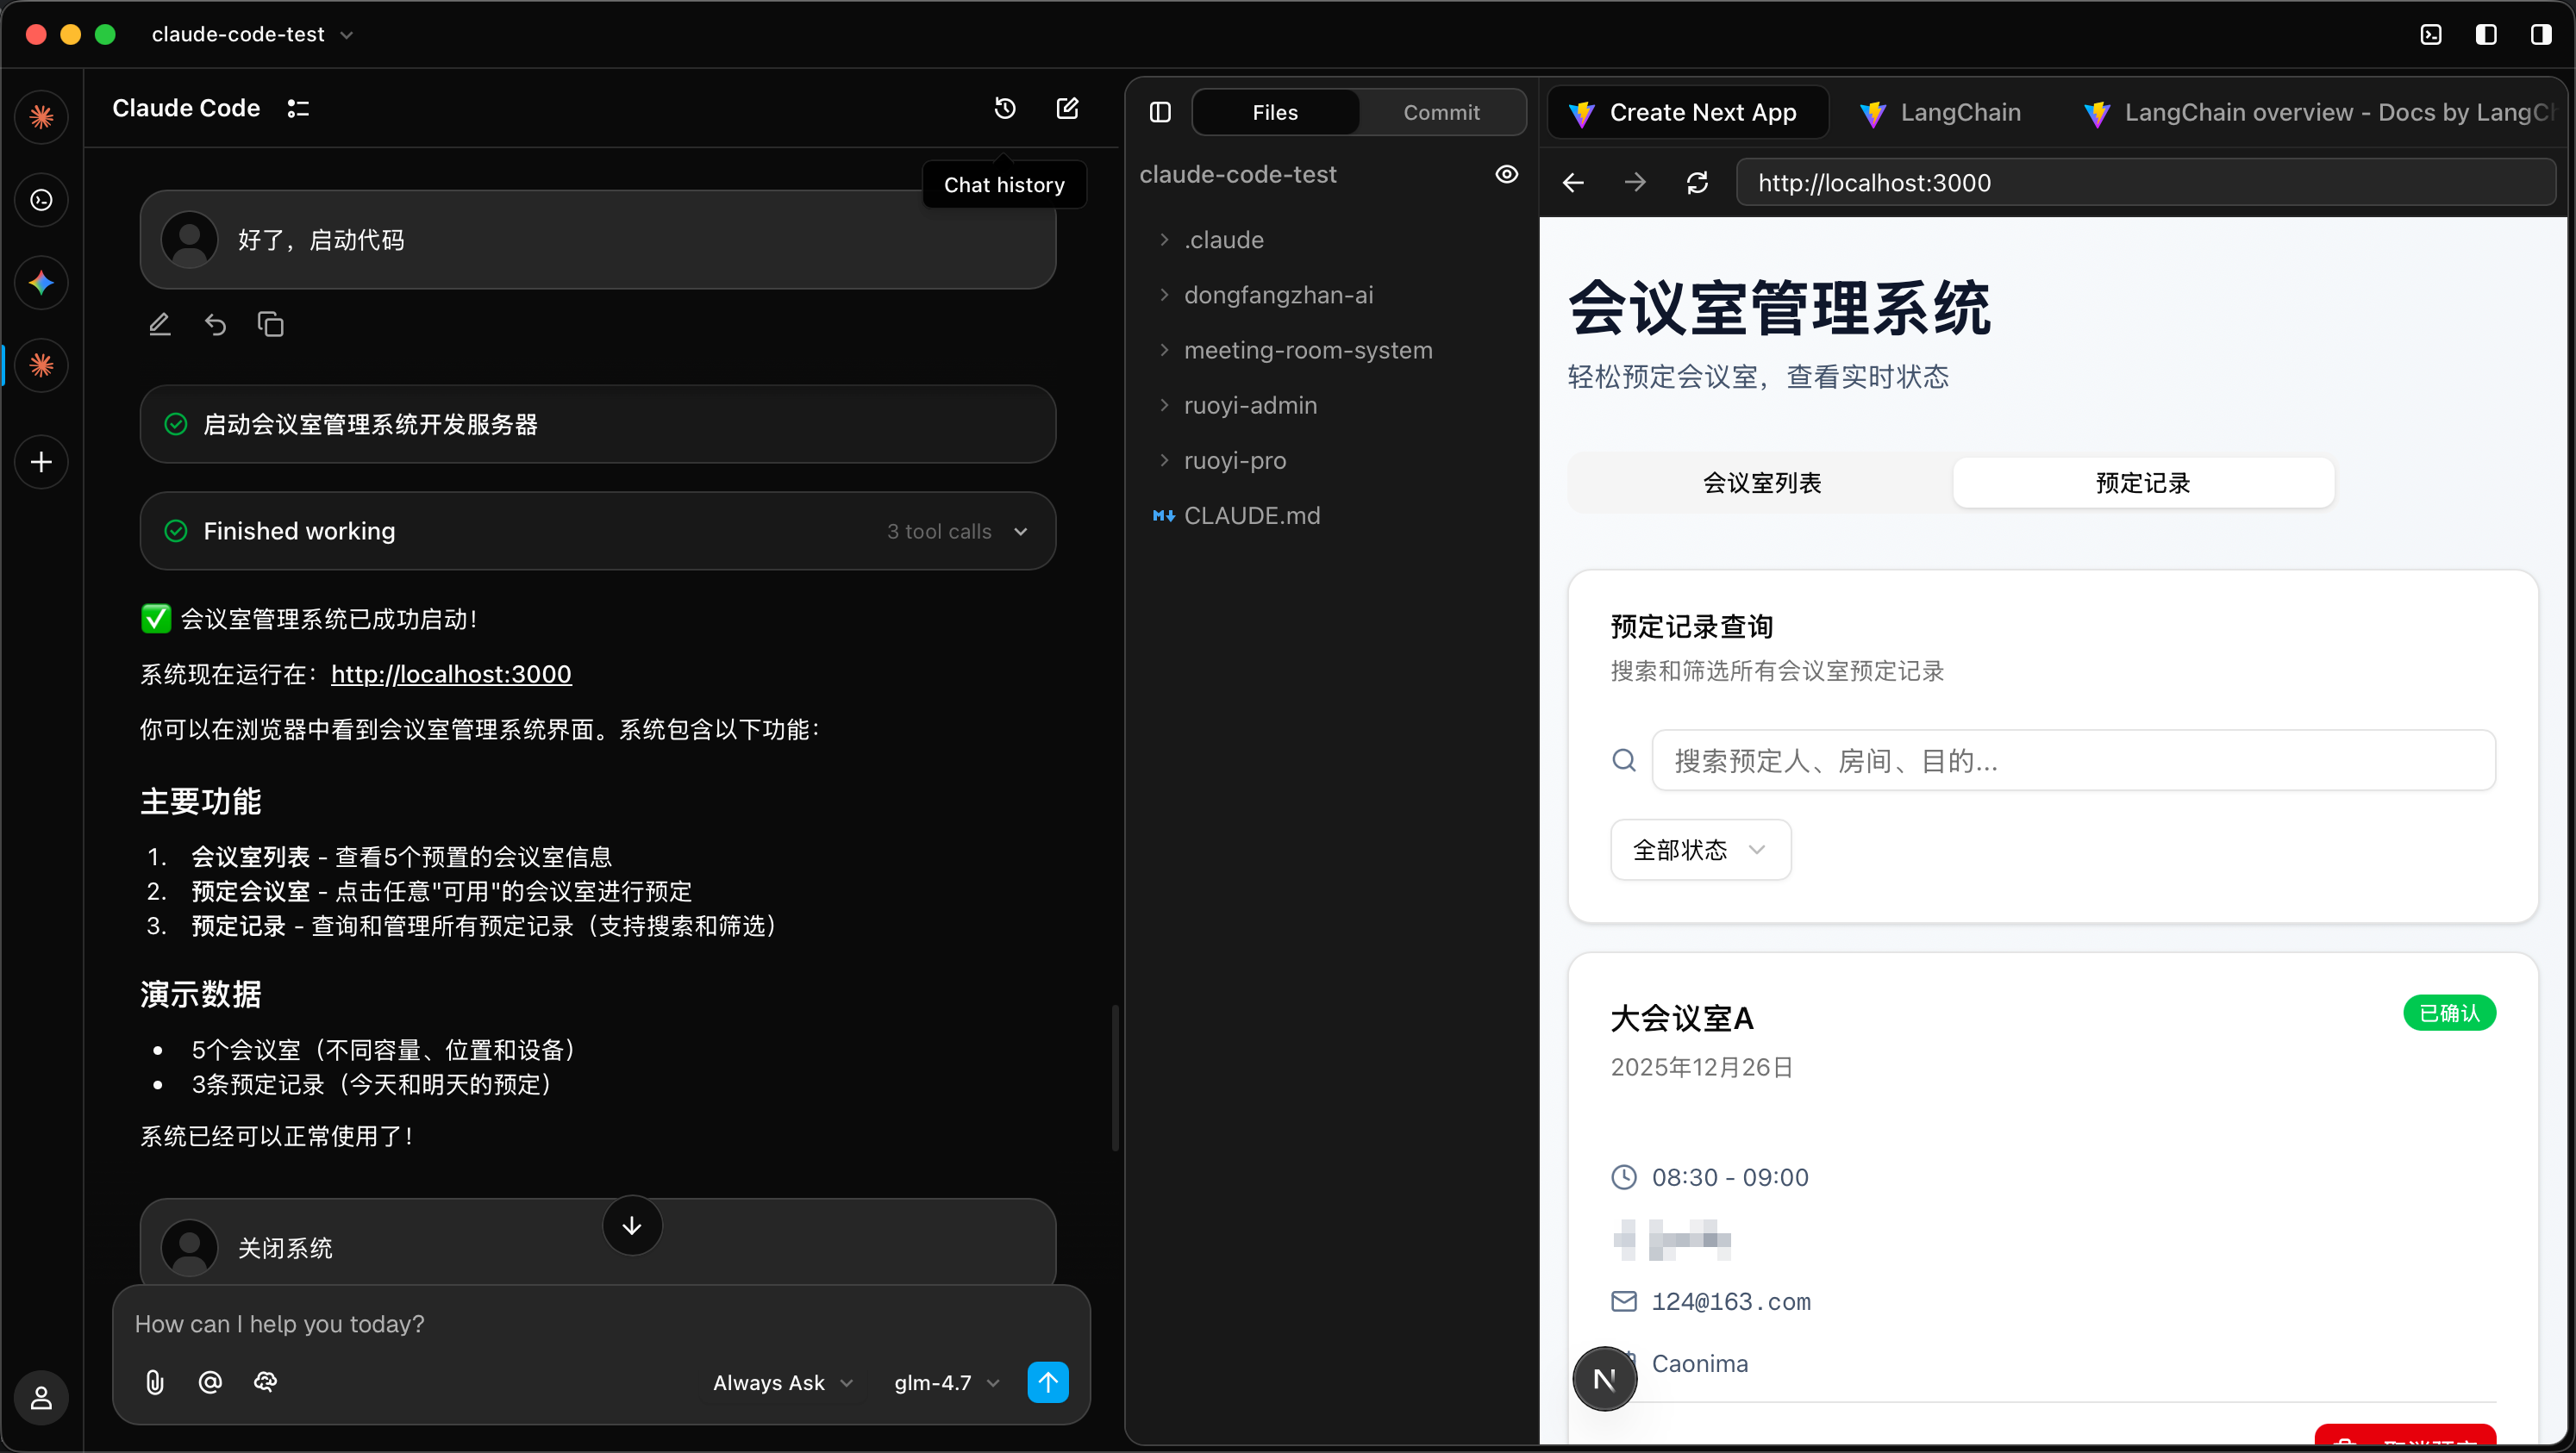Click the scroll-to-bottom arrow button
The image size is (2576, 1453).
point(632,1225)
